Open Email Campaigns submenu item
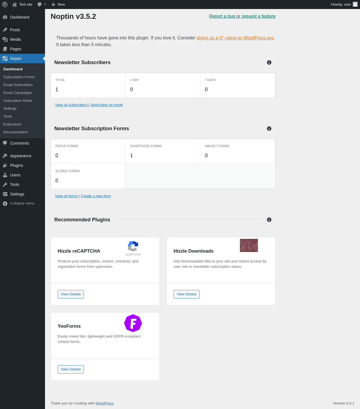The width and height of the screenshot is (360, 409). pos(18,93)
